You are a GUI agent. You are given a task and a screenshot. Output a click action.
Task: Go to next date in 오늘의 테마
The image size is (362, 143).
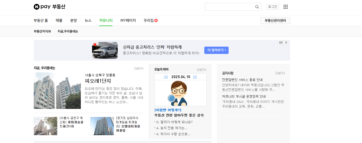coord(195,77)
